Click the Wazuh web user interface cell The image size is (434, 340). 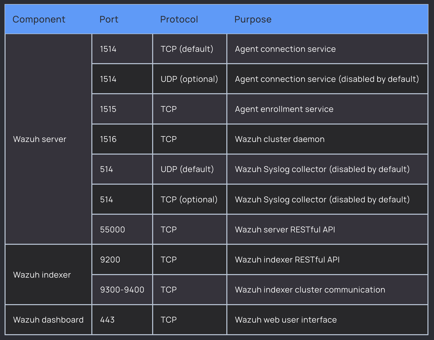click(286, 320)
